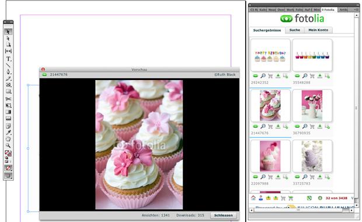
Task: Select the Scissors tool
Action: tap(8, 99)
